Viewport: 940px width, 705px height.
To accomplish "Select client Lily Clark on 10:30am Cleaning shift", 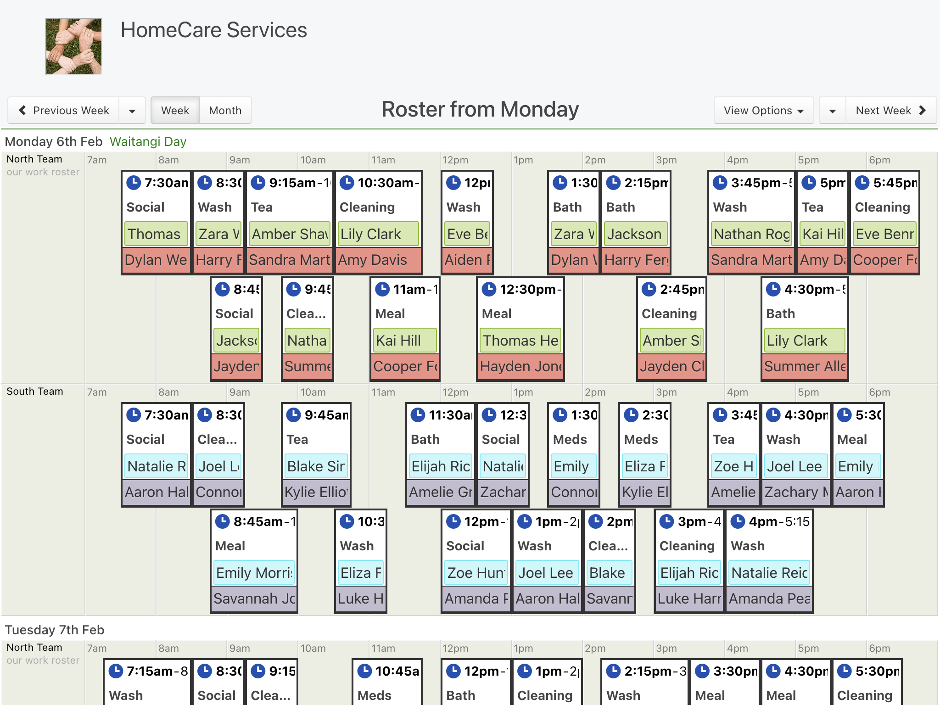I will (x=378, y=234).
